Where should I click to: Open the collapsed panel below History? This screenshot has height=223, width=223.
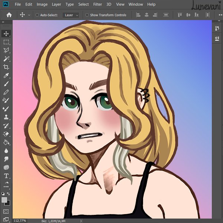(217, 39)
